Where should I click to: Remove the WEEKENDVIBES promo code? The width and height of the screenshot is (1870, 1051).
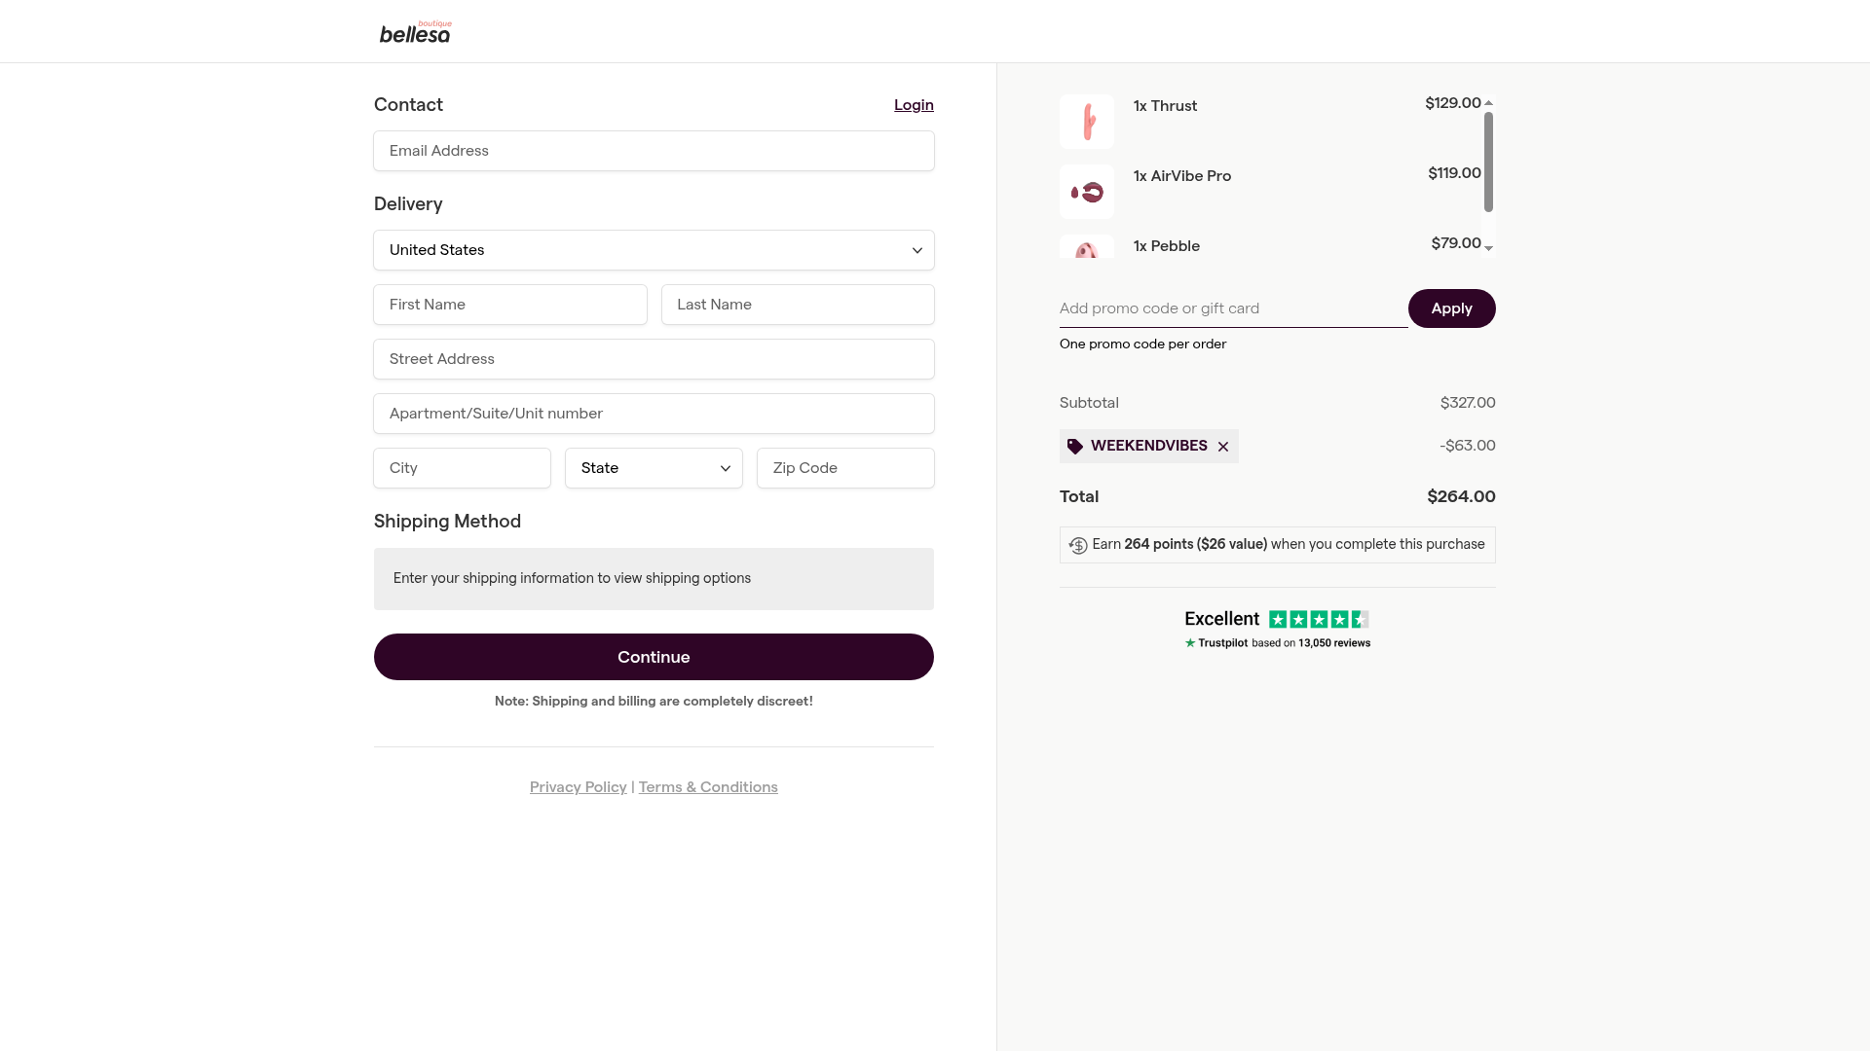click(1223, 447)
